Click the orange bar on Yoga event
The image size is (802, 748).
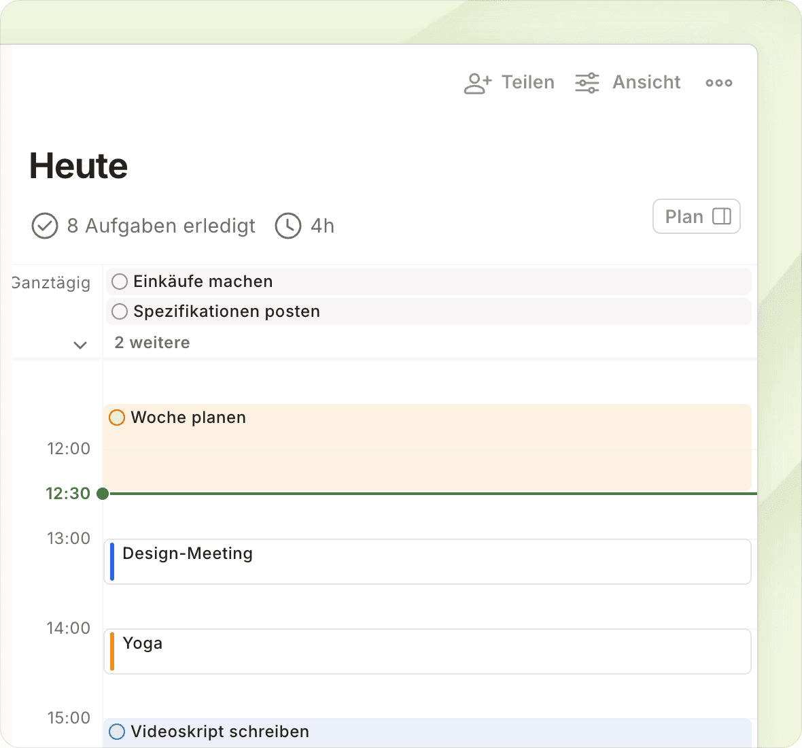tap(112, 651)
